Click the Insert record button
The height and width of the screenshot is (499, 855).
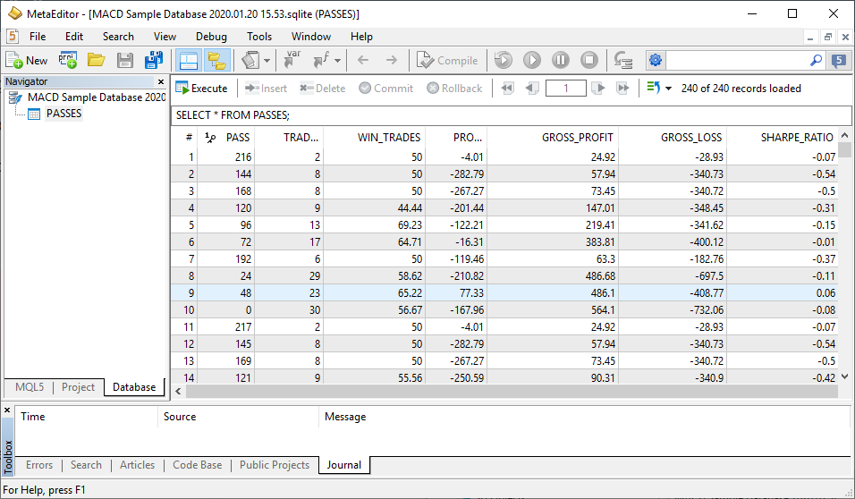[267, 89]
